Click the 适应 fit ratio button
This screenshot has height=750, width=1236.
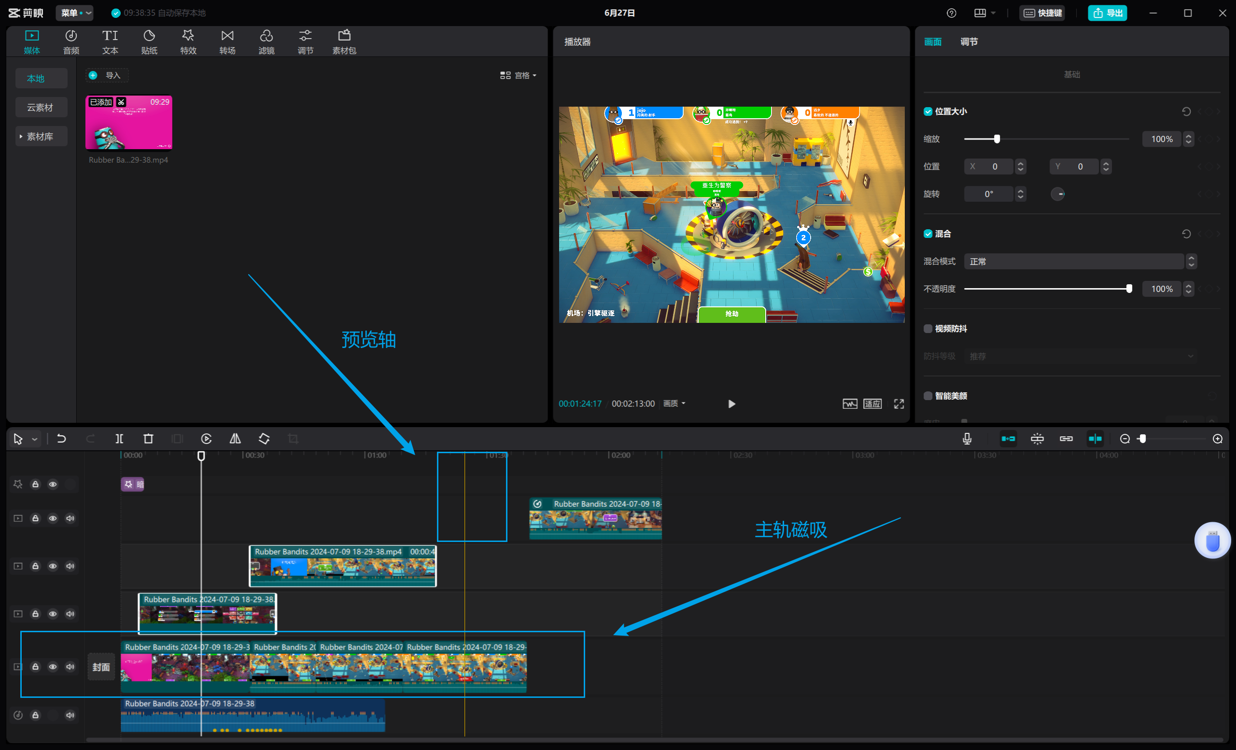pos(872,404)
